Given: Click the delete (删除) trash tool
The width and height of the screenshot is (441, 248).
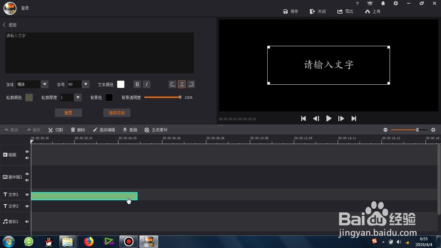Looking at the screenshot, I should coord(78,130).
